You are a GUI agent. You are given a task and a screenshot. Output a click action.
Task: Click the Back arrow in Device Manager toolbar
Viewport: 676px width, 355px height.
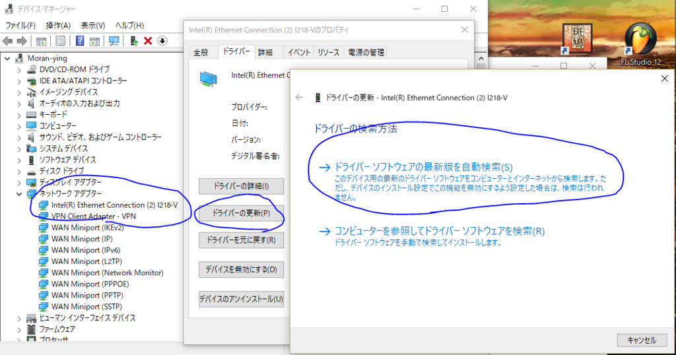click(x=8, y=41)
